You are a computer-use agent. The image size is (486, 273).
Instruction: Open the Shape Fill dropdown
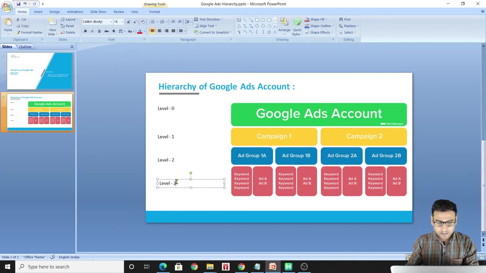[x=316, y=19]
